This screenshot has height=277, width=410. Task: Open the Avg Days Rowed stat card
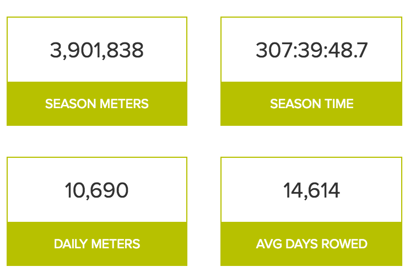point(311,211)
